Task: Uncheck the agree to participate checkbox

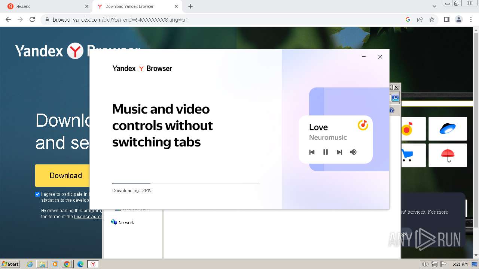Action: [37, 194]
